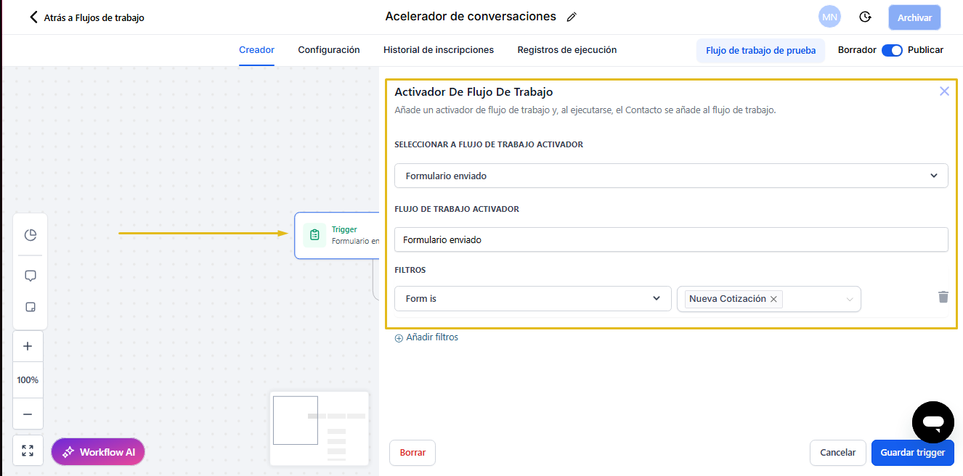This screenshot has width=963, height=476.
Task: Open the Workflow AI assistant
Action: 98,452
